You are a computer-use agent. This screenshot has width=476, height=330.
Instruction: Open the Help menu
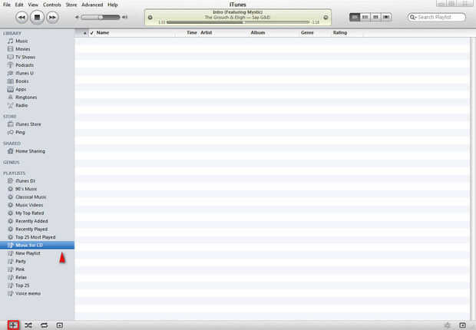click(113, 5)
